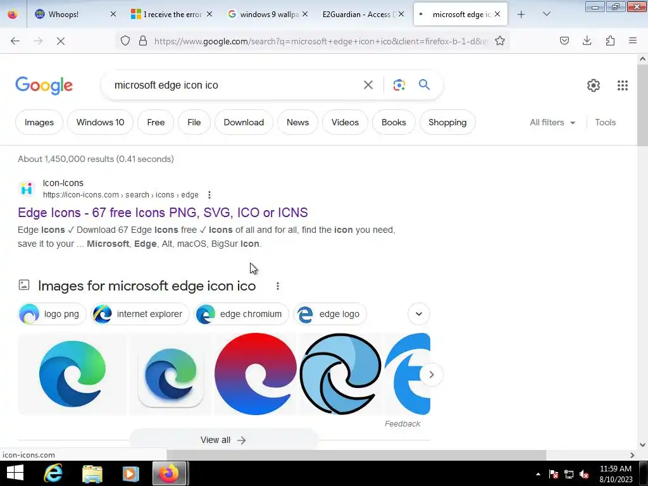Filter results by Images
Image resolution: width=648 pixels, height=486 pixels.
tap(39, 122)
